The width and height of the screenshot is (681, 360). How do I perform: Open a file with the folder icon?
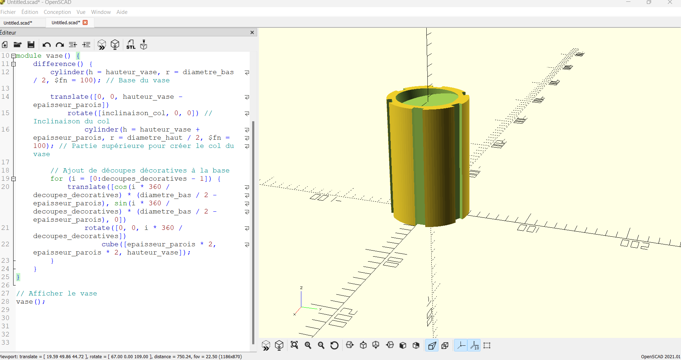coord(17,45)
